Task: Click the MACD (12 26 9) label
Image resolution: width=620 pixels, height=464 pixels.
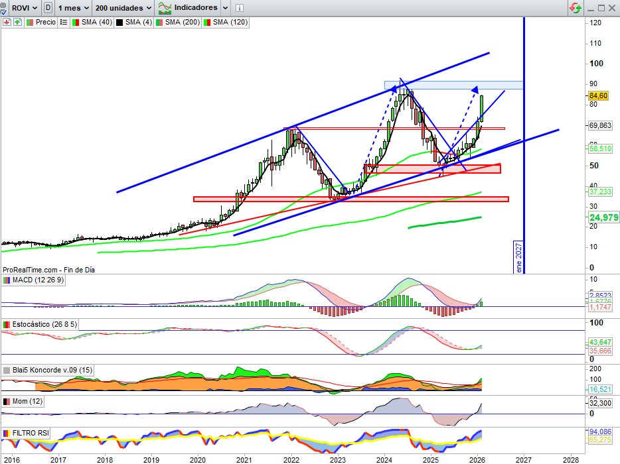Action: click(x=34, y=280)
